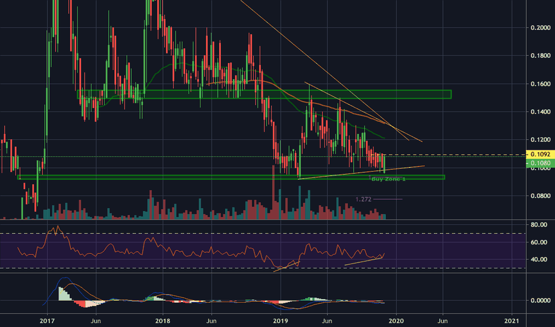The height and width of the screenshot is (327, 555).
Task: Click the 2020 time axis label
Action: click(x=396, y=321)
